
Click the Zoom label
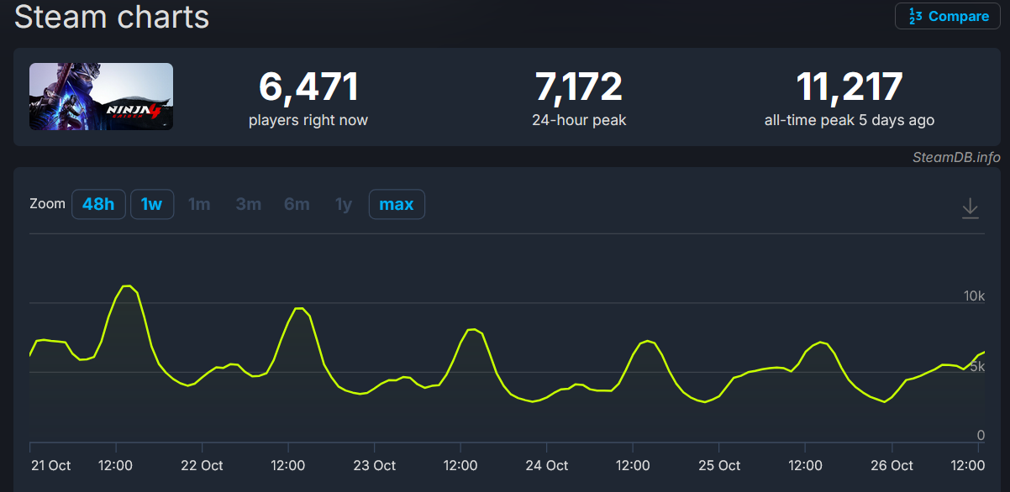click(x=47, y=203)
